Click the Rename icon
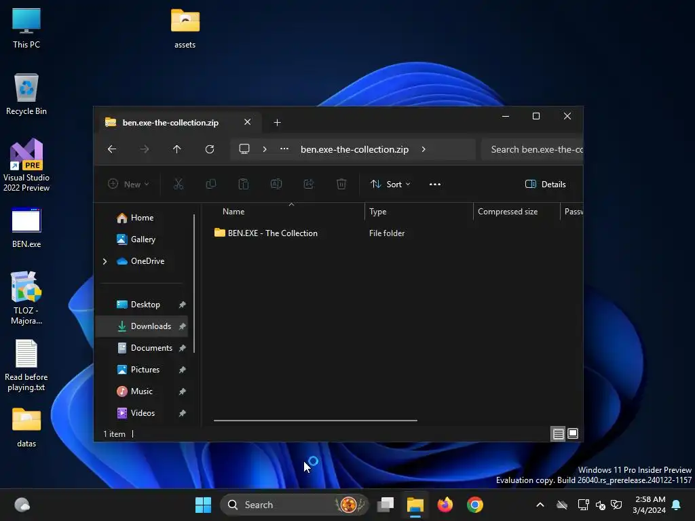Screen dimensions: 695x521 click(x=276, y=185)
